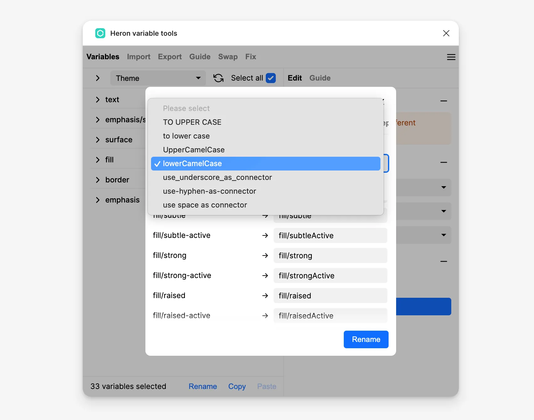Click the refresh sync icon
Image resolution: width=534 pixels, height=420 pixels.
tap(218, 78)
